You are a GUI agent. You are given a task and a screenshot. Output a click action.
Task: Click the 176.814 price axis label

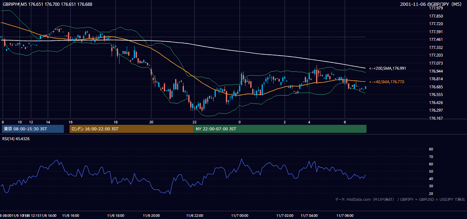pyautogui.click(x=436, y=79)
